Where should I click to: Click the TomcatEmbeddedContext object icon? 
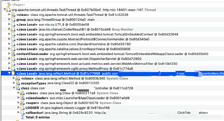pos(13,34)
